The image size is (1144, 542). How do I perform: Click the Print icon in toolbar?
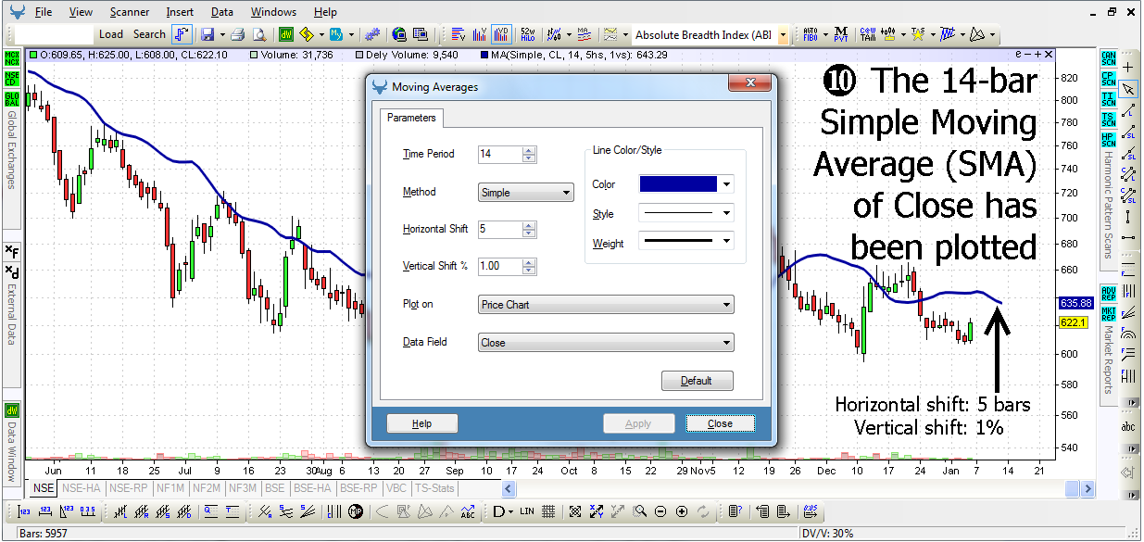237,34
